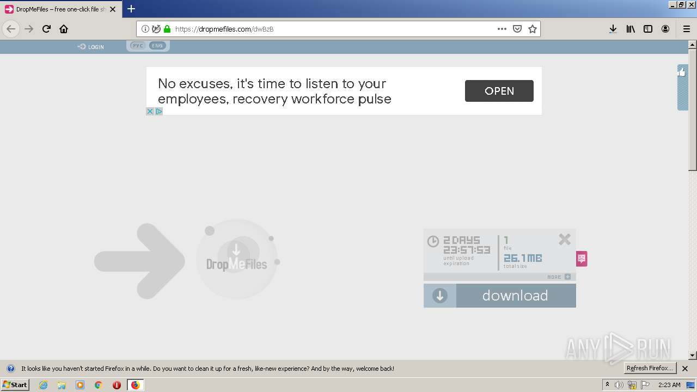The width and height of the screenshot is (697, 392).
Task: Select the DropMeFiles tab
Action: coord(60,9)
